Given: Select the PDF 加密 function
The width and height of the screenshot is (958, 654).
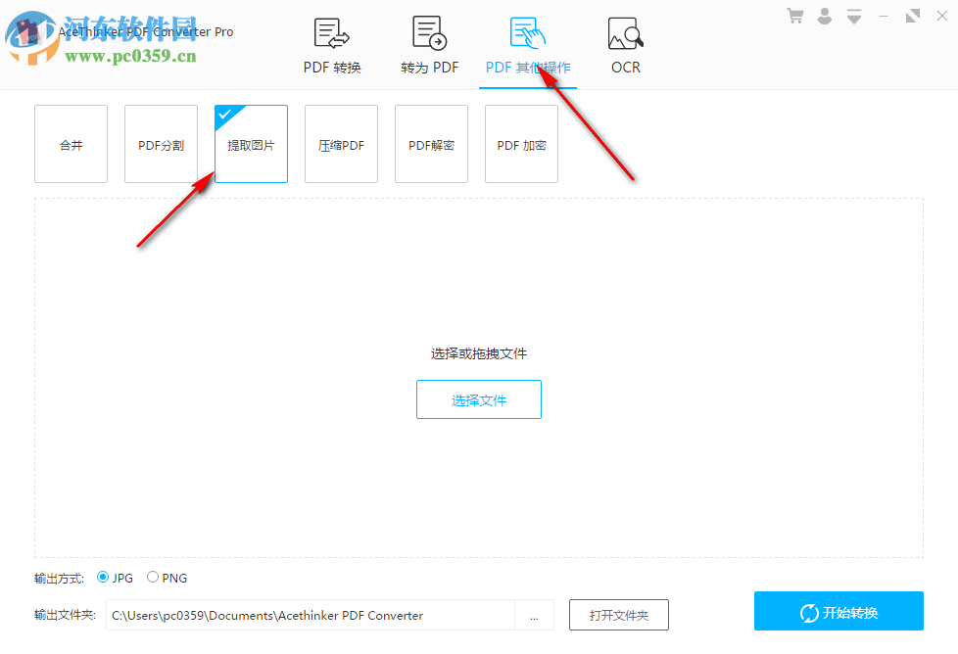Looking at the screenshot, I should click(x=521, y=144).
